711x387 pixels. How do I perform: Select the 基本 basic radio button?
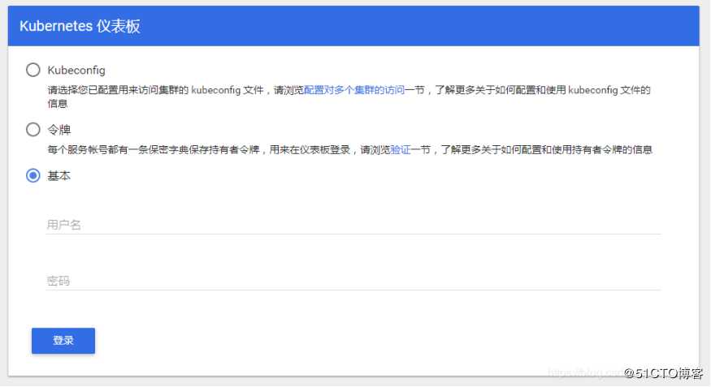click(x=33, y=175)
